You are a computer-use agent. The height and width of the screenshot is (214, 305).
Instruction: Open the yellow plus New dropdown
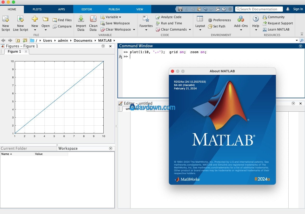tap(35, 24)
